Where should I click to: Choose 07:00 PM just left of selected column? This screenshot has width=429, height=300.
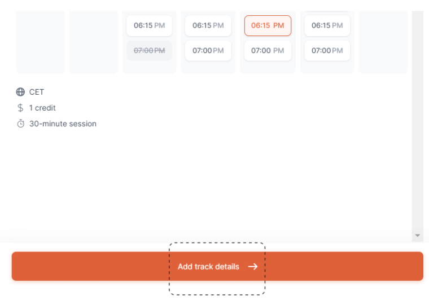(208, 51)
